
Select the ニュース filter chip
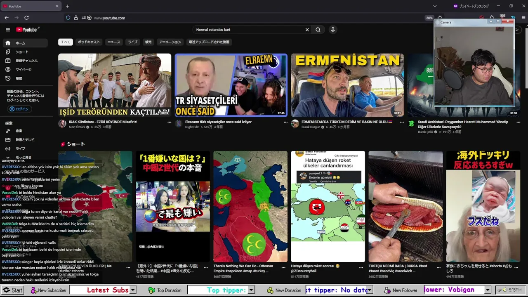tap(114, 42)
